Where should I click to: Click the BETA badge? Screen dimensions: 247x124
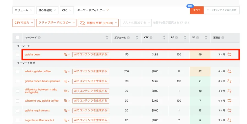click(190, 6)
